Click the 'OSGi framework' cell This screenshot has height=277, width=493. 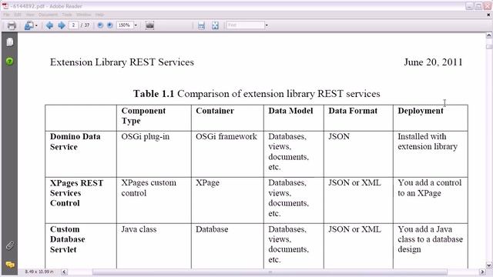(x=226, y=137)
